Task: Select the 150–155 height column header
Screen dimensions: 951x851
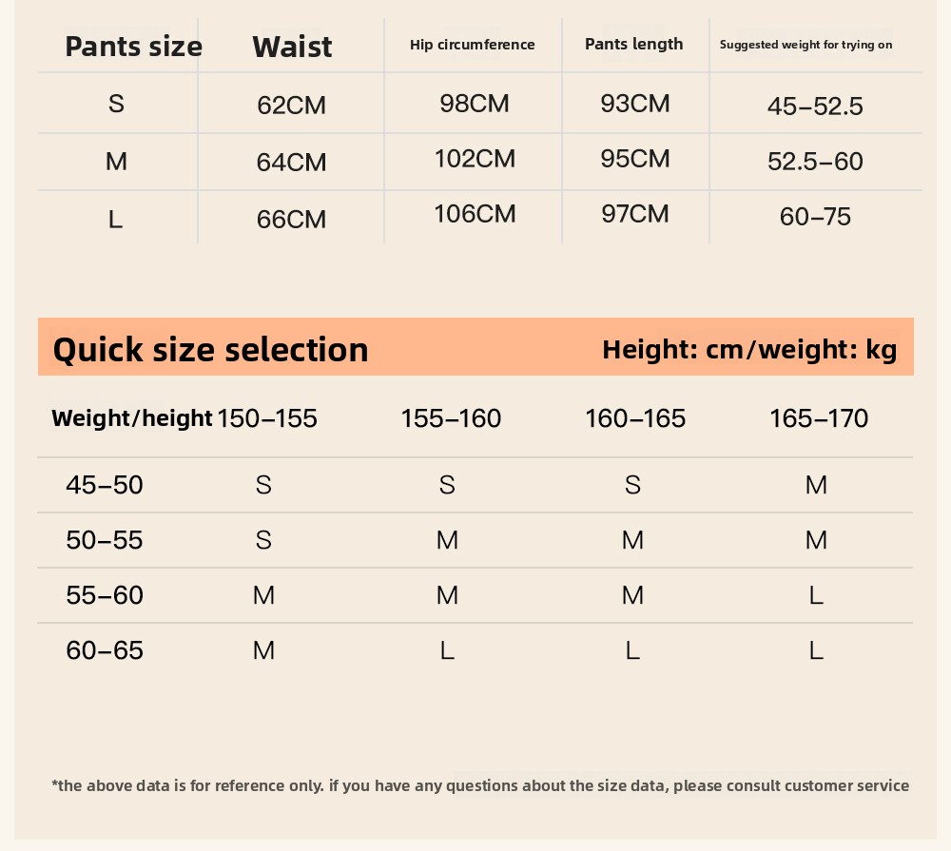Action: point(267,418)
